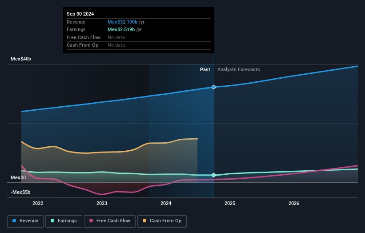The width and height of the screenshot is (365, 233).
Task: Click the 2022 x-axis label
Action: [x=38, y=203]
